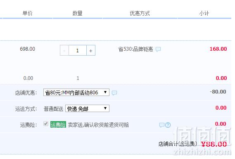235x159 pixels.
Task: Click the 店铺合计(含运费) label
Action: click(178, 144)
